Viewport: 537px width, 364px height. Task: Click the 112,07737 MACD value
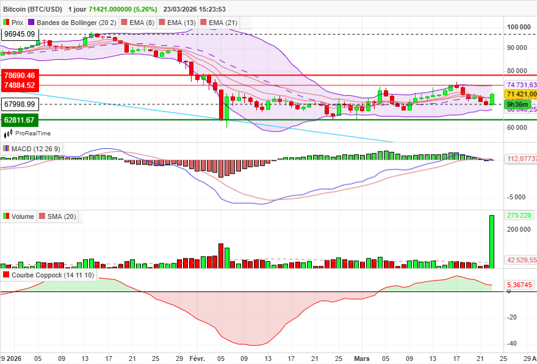521,159
